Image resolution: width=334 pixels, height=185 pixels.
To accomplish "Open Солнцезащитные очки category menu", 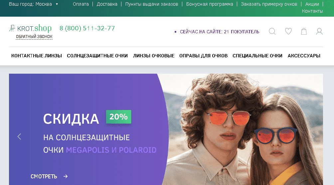I will tap(97, 56).
